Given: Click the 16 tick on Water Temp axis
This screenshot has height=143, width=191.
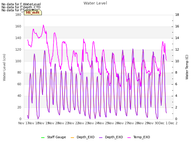Looking at the screenshot, I should [x=177, y=27].
